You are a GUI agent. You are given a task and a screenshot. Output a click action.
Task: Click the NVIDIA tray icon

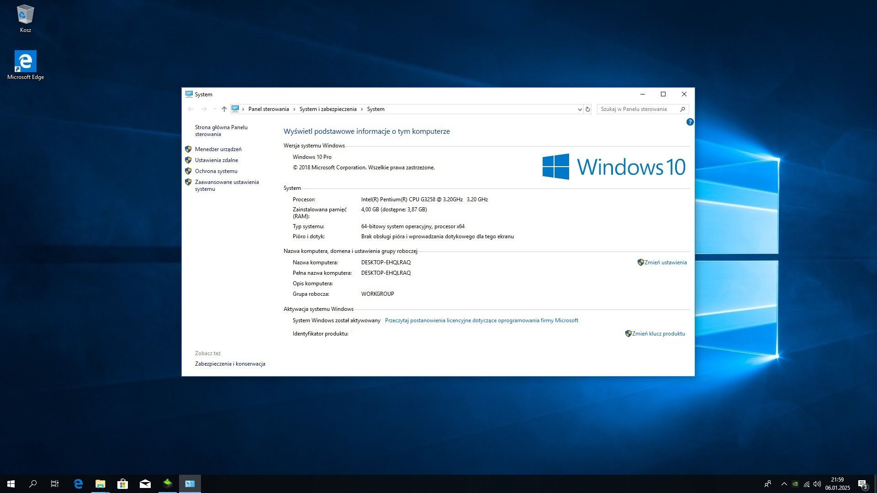(795, 484)
